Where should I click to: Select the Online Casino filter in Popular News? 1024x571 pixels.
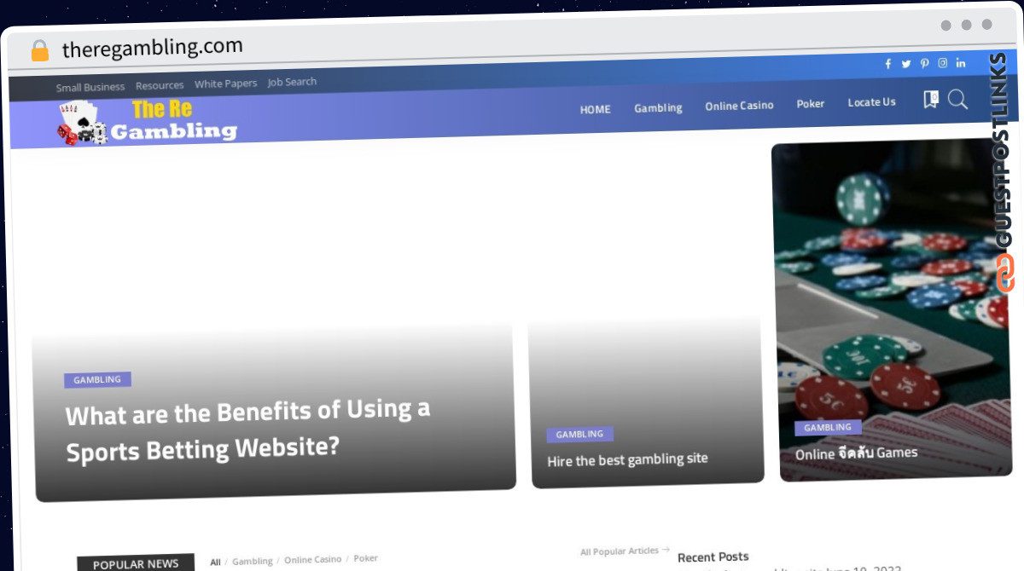tap(311, 560)
